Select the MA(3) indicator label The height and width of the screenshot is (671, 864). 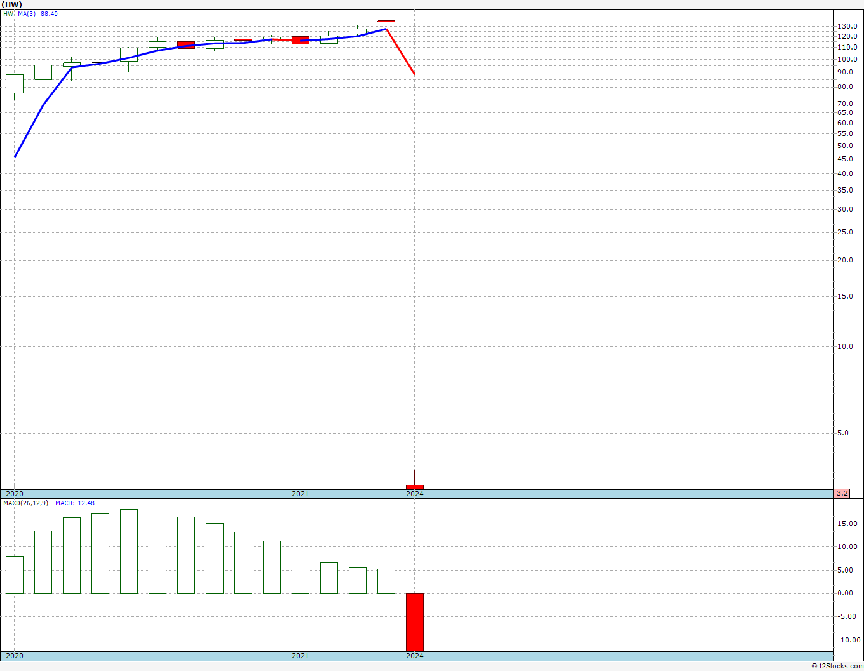(27, 13)
